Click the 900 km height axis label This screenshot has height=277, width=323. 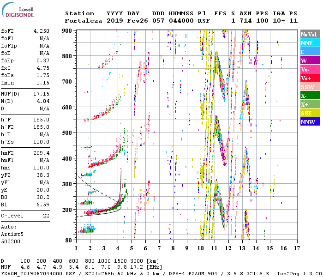[x=67, y=31]
